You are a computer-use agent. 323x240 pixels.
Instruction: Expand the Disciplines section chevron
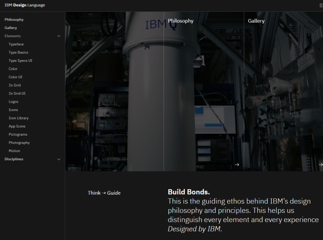click(59, 159)
